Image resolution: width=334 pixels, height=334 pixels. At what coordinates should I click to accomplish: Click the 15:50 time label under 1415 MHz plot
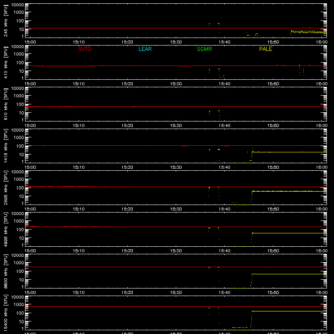point(273,167)
